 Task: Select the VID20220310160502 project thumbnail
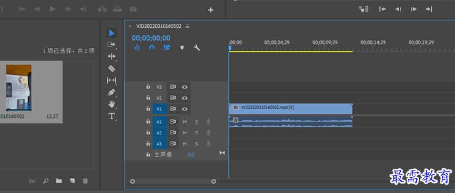click(x=19, y=88)
